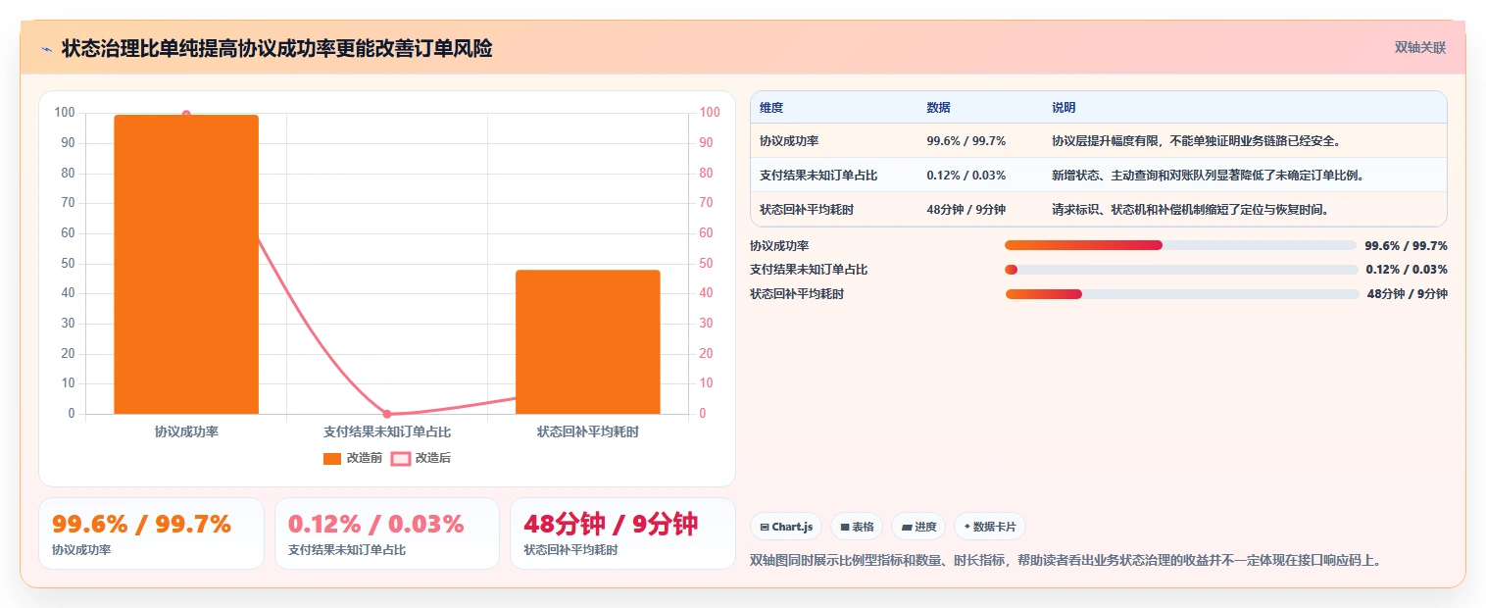Click the 数据卡片 pill tag

point(990,527)
